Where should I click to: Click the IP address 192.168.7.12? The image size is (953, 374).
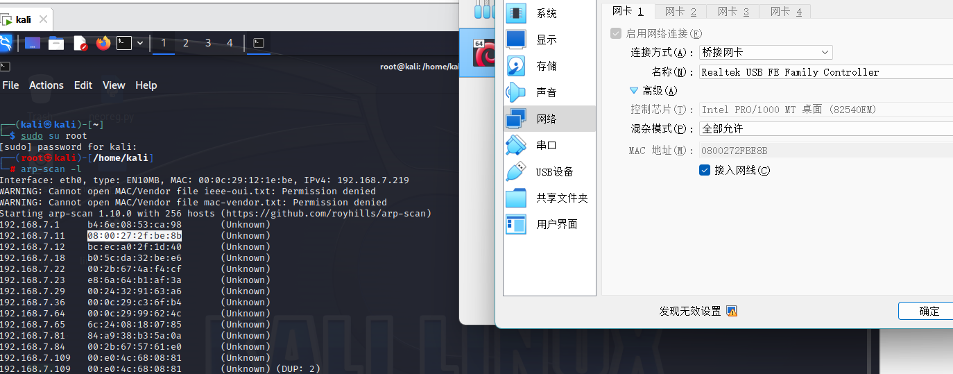coord(33,247)
